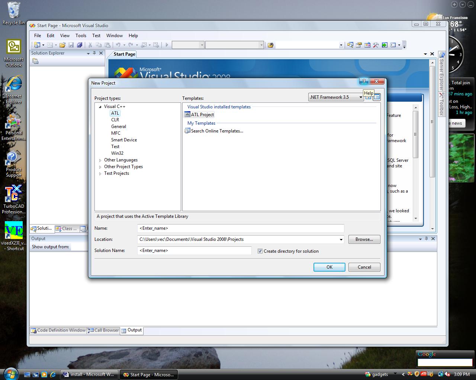This screenshot has width=476, height=380.
Task: Expand Test Projects node
Action: [x=100, y=174]
